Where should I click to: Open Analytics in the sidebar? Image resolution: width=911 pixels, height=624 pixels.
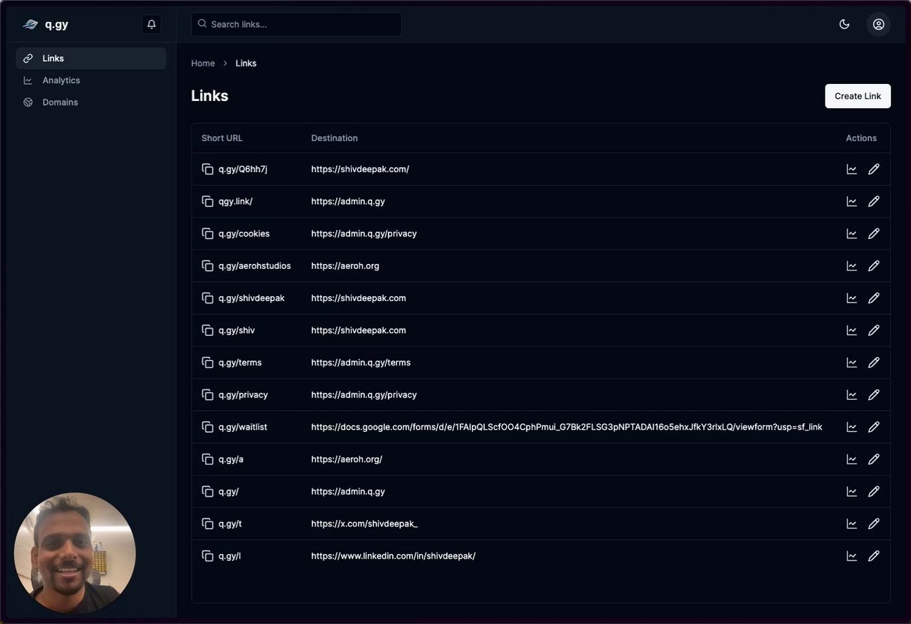coord(61,80)
